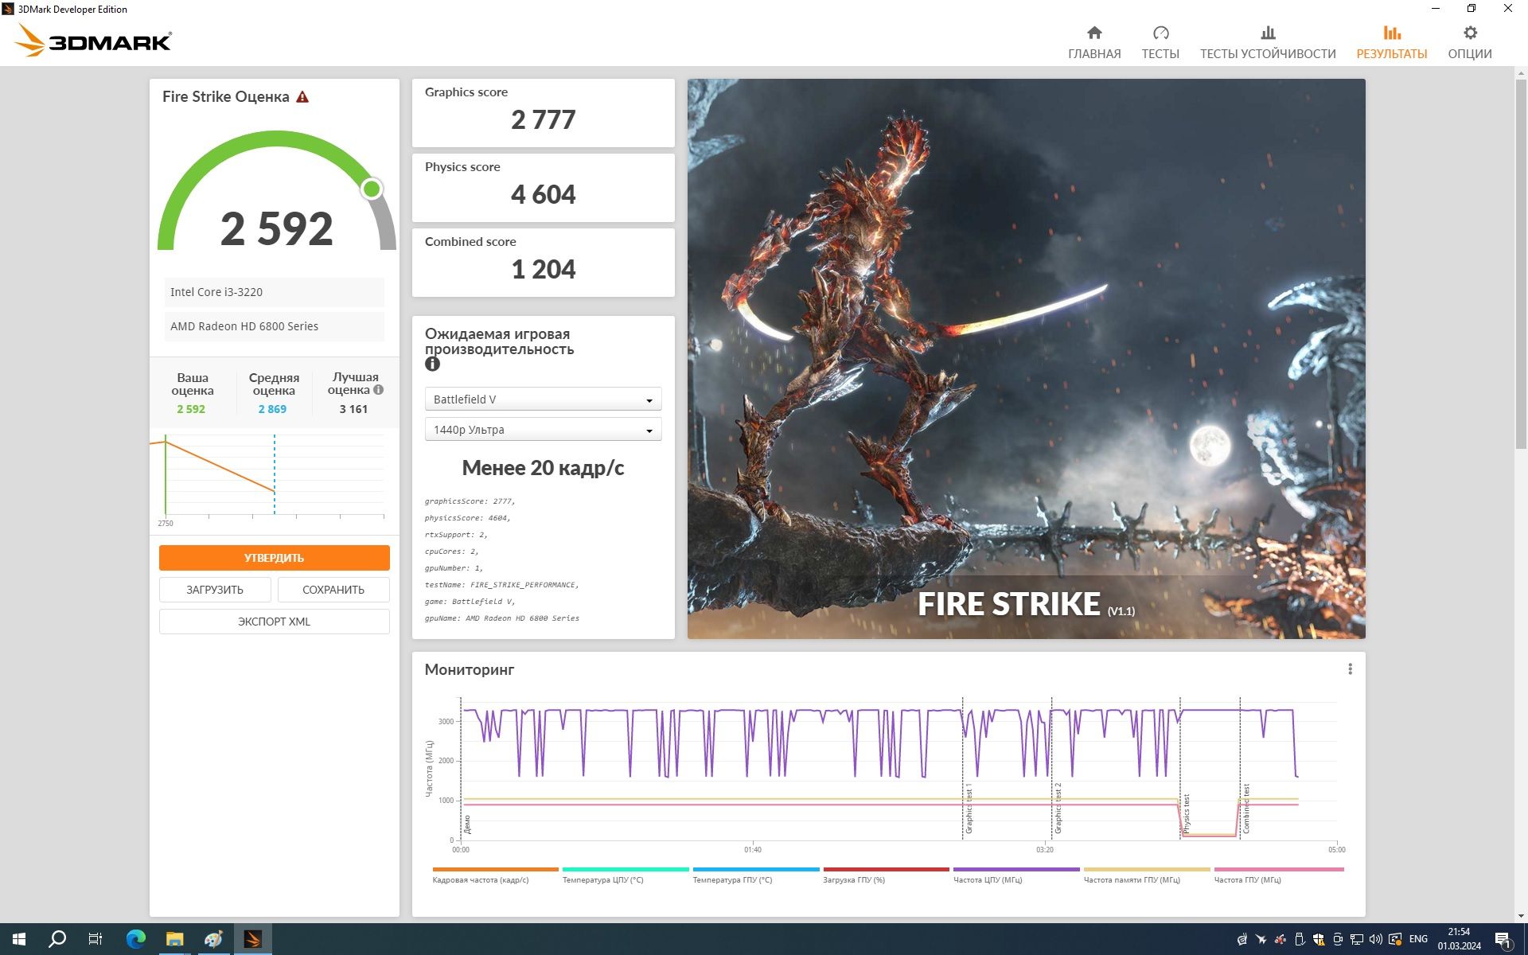Toggle Кадровая частота legend series

point(495,875)
